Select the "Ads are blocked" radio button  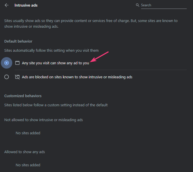(7, 77)
